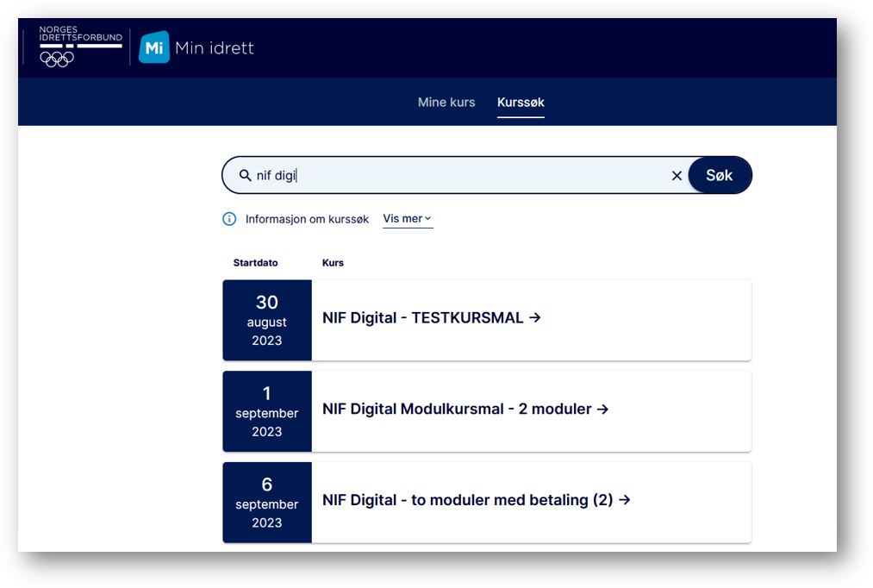Click the 30 august 2023 date tile
Image resolution: width=873 pixels, height=588 pixels.
267,320
